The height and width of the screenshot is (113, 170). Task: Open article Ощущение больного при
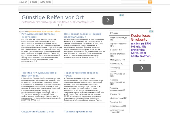(37, 112)
